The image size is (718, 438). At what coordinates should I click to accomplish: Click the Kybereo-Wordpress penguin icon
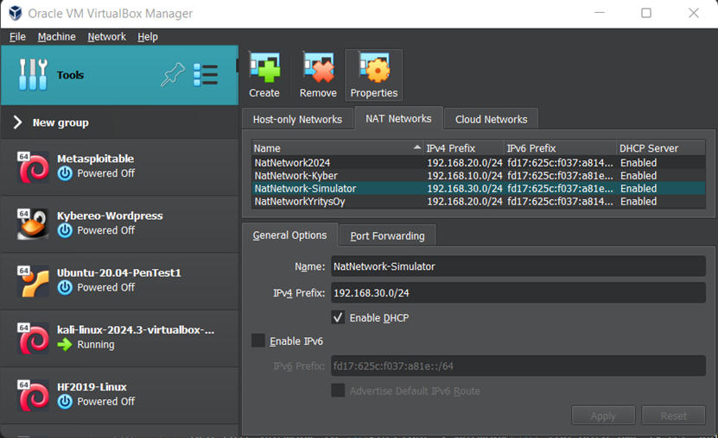[33, 224]
